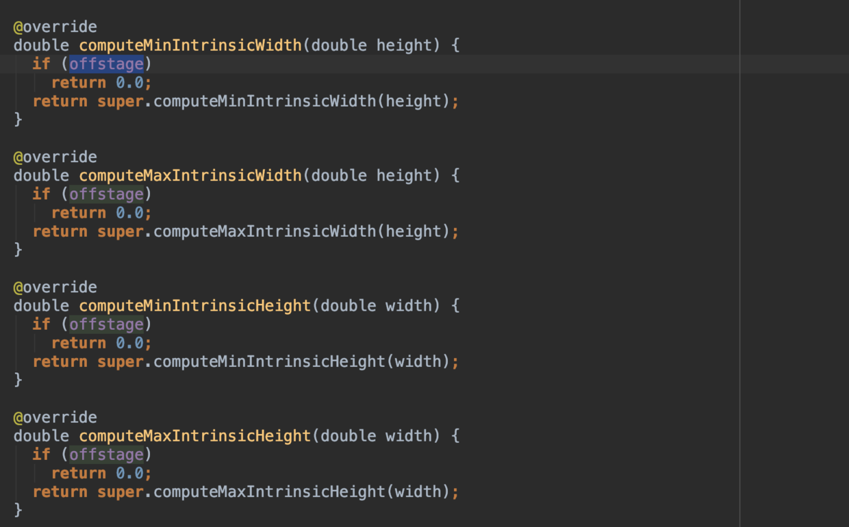Click @override above computeMaxIntrinsicHeight

click(x=55, y=417)
